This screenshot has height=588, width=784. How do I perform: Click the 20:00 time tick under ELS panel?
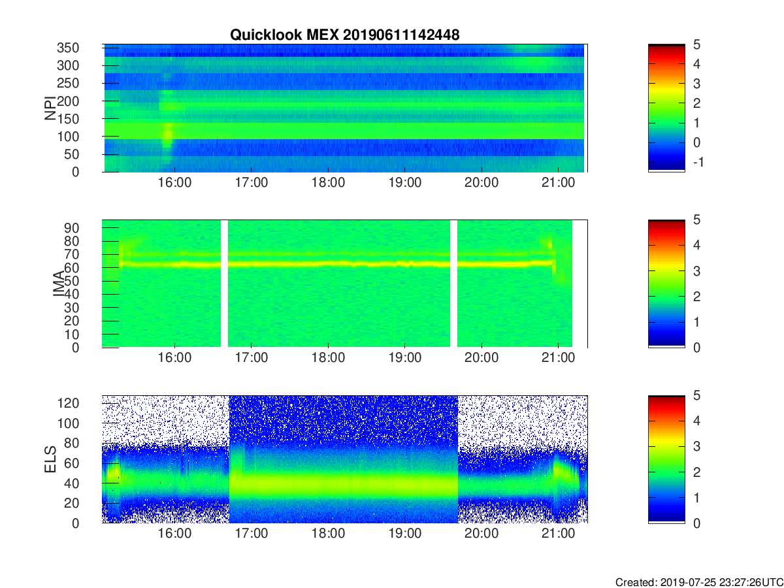pos(482,534)
